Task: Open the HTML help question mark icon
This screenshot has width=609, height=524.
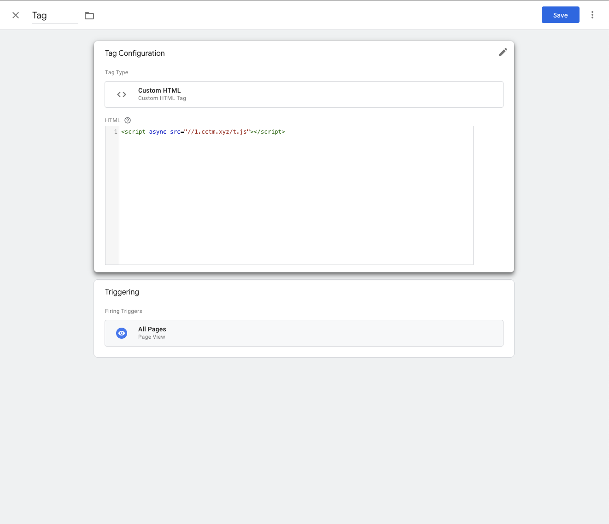Action: coord(128,120)
